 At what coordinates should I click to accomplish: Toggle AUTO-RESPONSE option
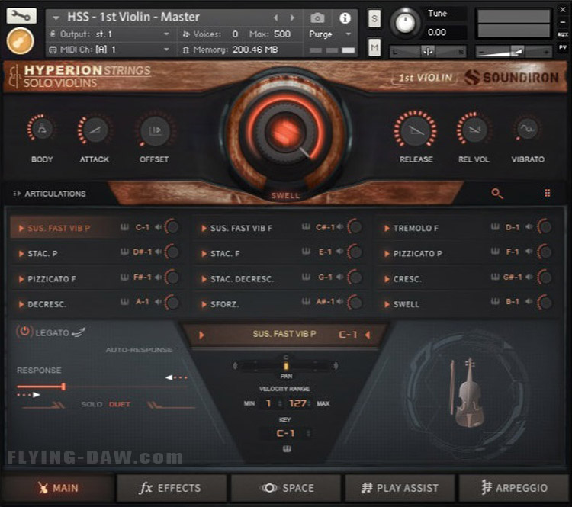139,350
